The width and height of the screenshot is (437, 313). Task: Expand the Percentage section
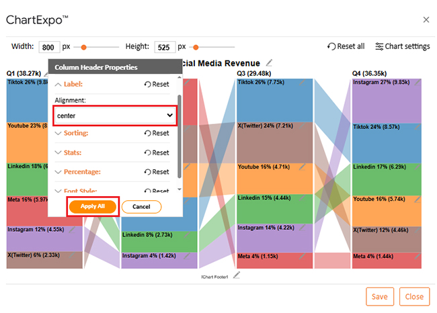coord(80,172)
